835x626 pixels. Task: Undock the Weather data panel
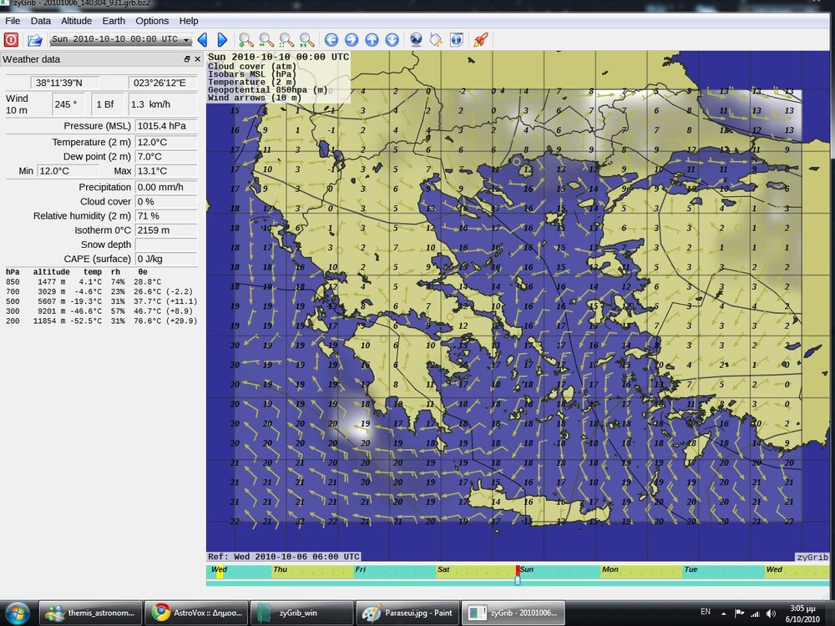[x=187, y=60]
